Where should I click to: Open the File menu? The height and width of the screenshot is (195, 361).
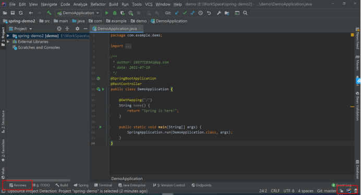click(x=12, y=4)
